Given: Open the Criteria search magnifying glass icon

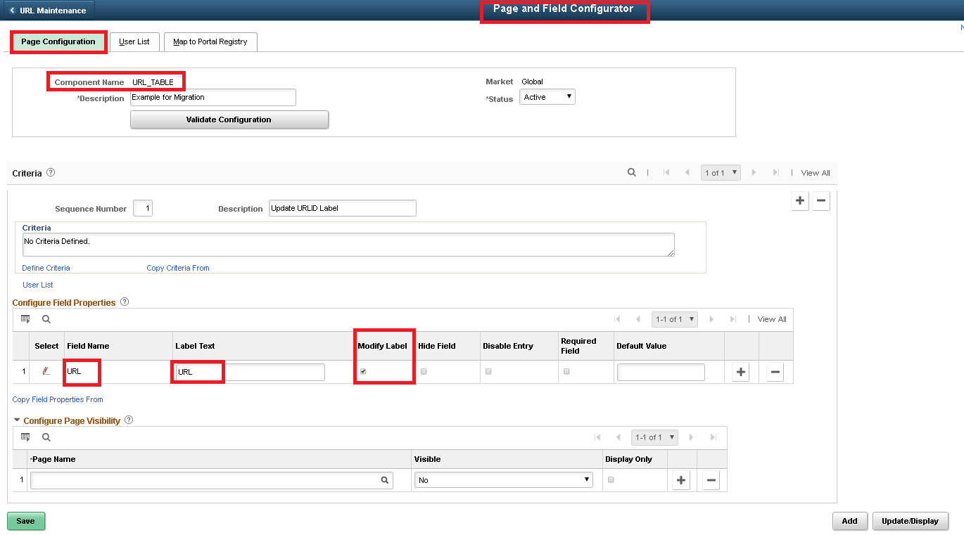Looking at the screenshot, I should tap(631, 172).
